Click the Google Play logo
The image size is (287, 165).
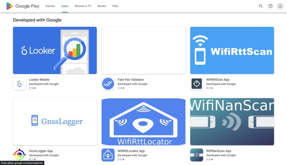coord(23,6)
